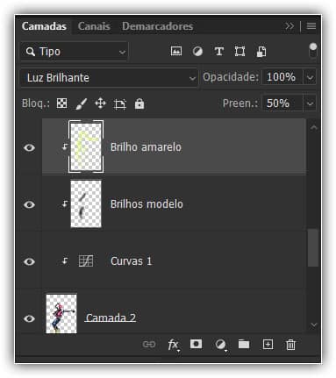
Task: Delete layer with trash icon
Action: click(x=290, y=345)
